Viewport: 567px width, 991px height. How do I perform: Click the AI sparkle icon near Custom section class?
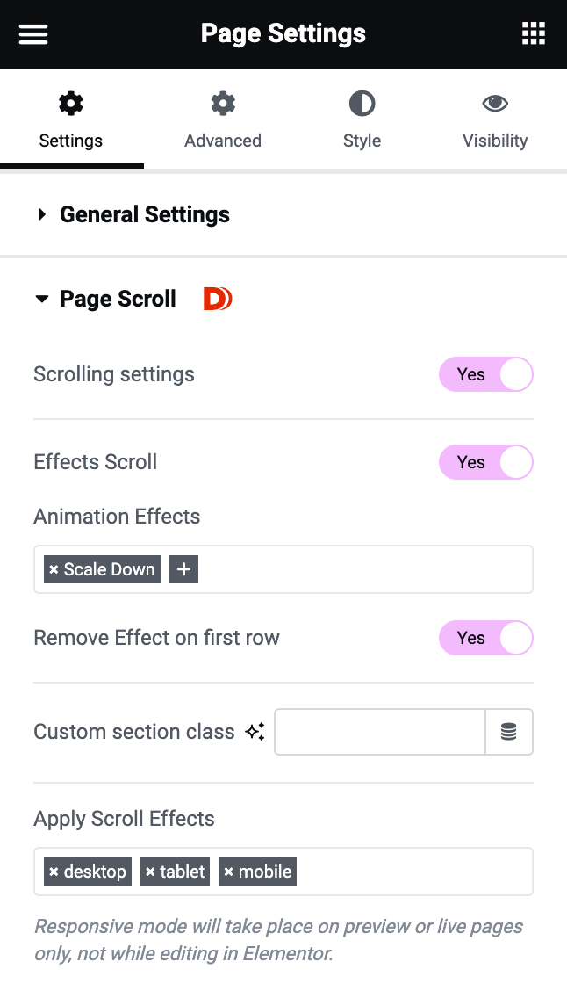[x=254, y=731]
